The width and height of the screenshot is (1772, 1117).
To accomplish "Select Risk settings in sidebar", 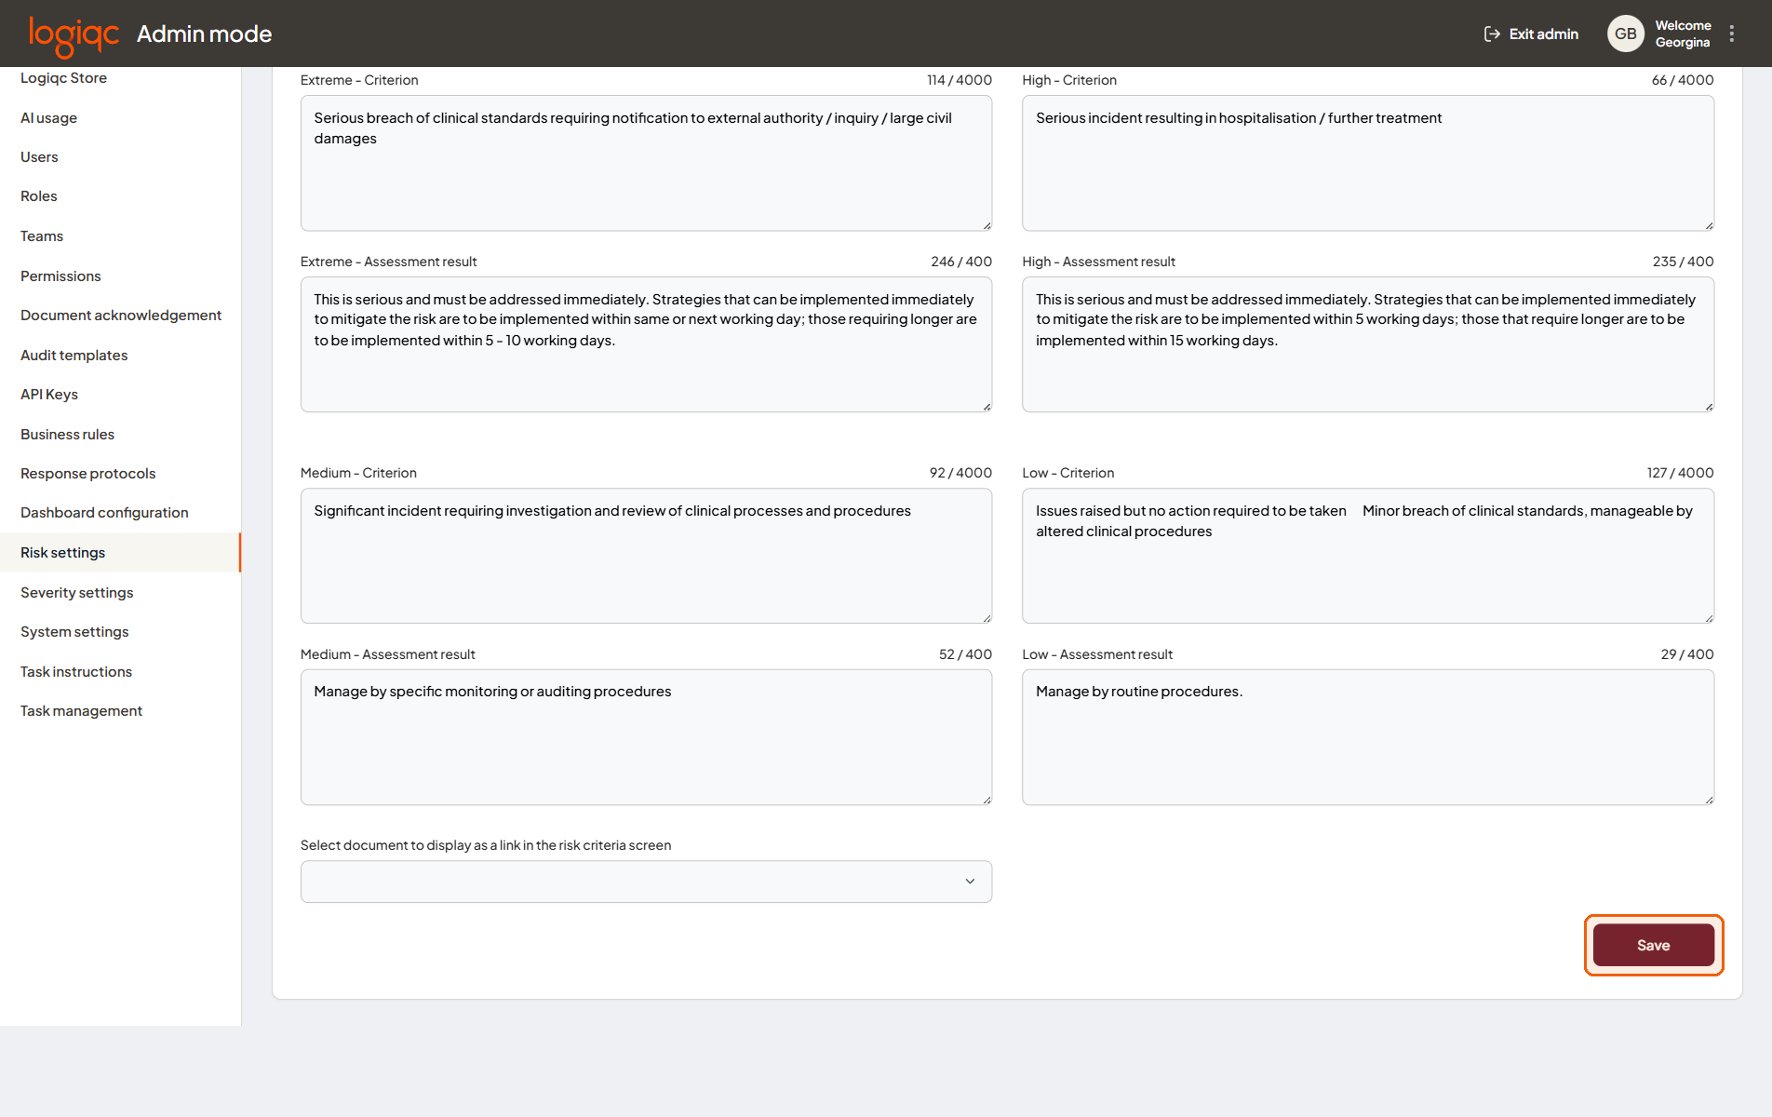I will (120, 553).
